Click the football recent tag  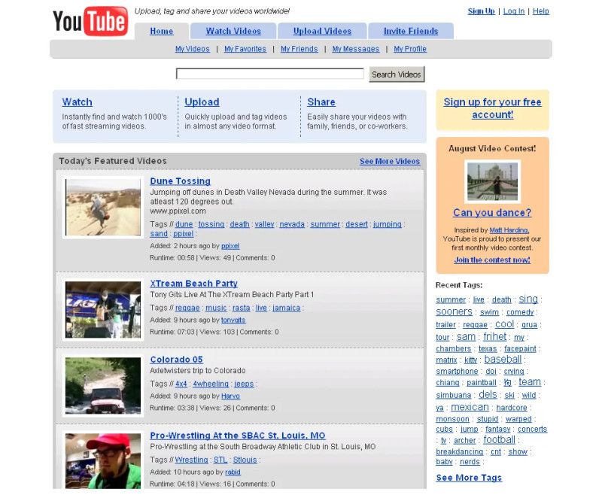499,440
